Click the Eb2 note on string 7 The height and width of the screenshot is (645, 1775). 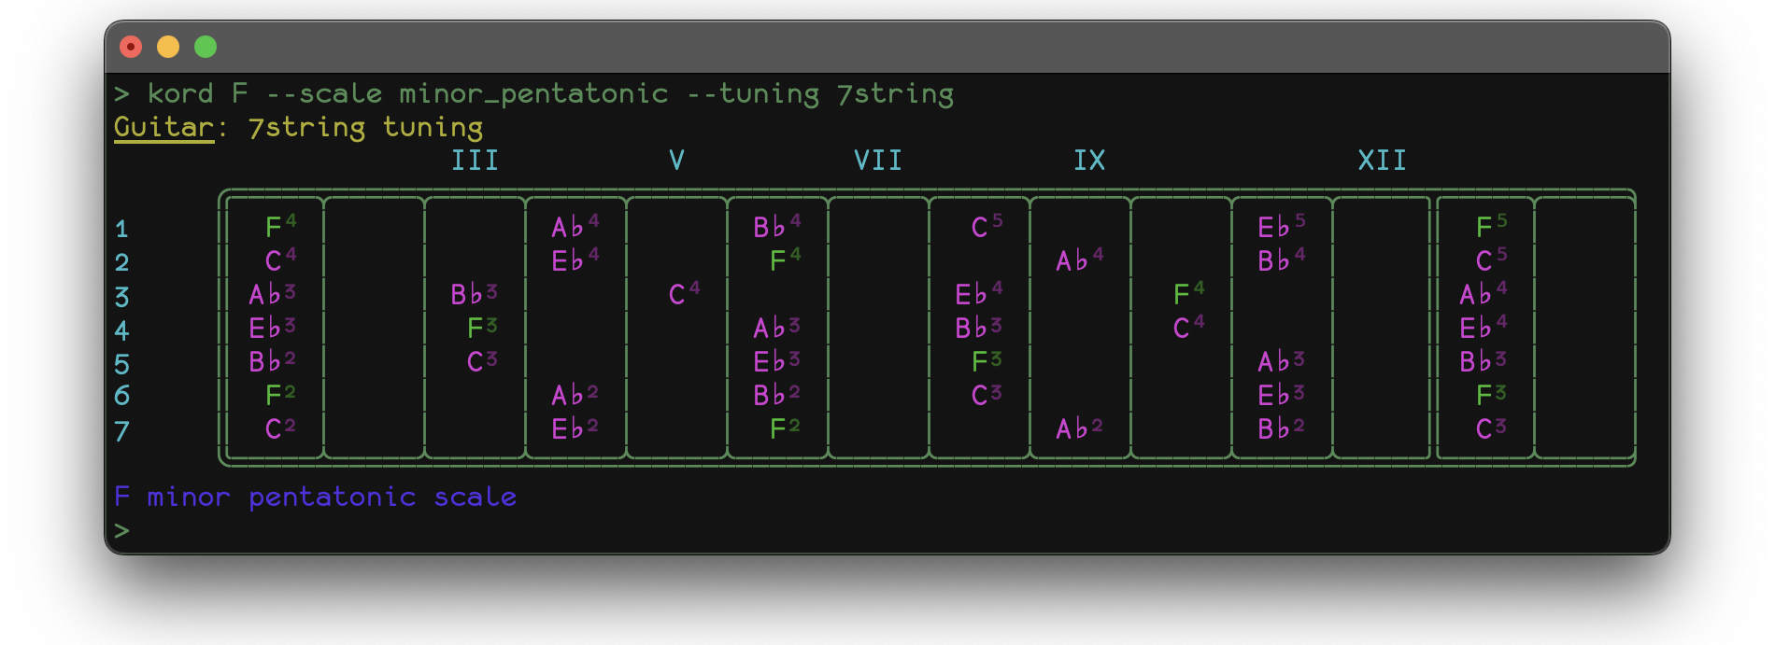click(x=574, y=428)
